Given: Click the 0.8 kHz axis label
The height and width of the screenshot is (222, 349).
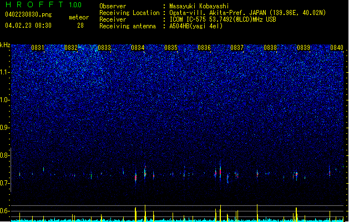Looking at the screenshot, I should 5,155.
